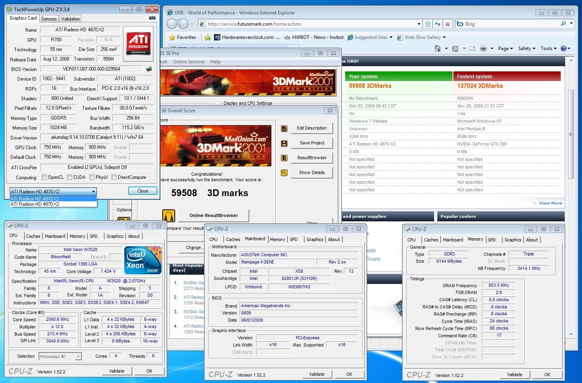Click Validate in the CPU-Z memory window
Image resolution: width=582 pixels, height=383 pixels.
click(515, 375)
